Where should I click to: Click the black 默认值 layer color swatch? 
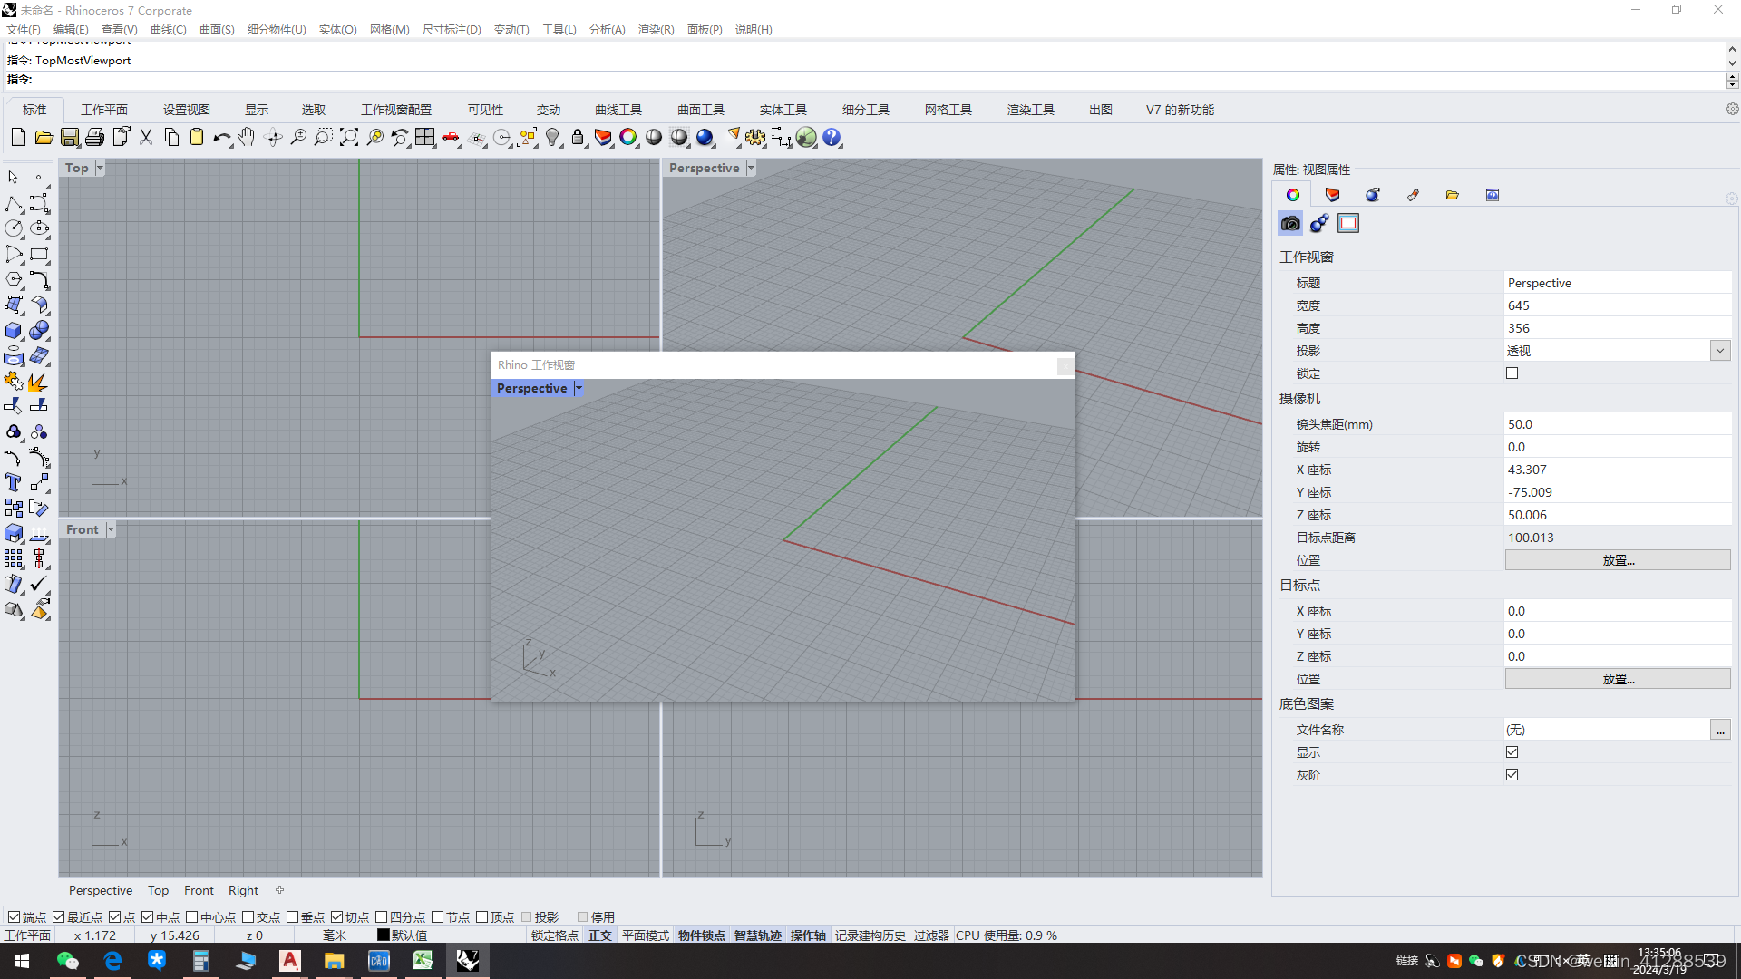384,935
